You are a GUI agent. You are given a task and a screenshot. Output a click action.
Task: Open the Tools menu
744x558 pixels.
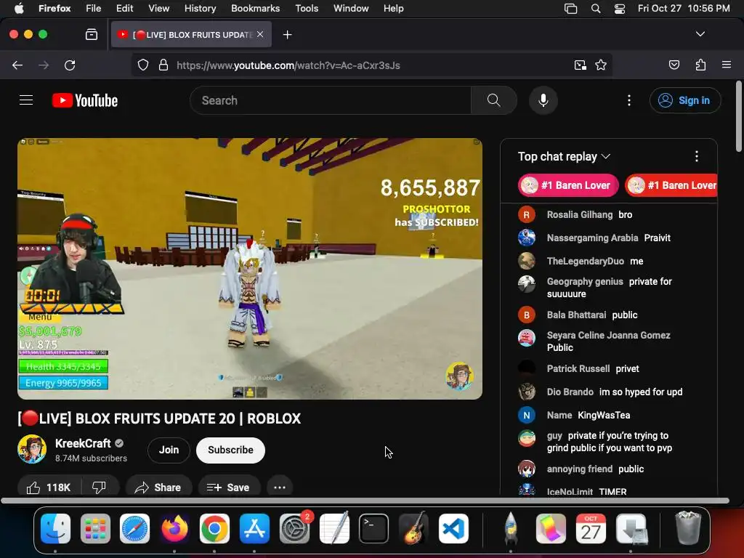click(307, 9)
